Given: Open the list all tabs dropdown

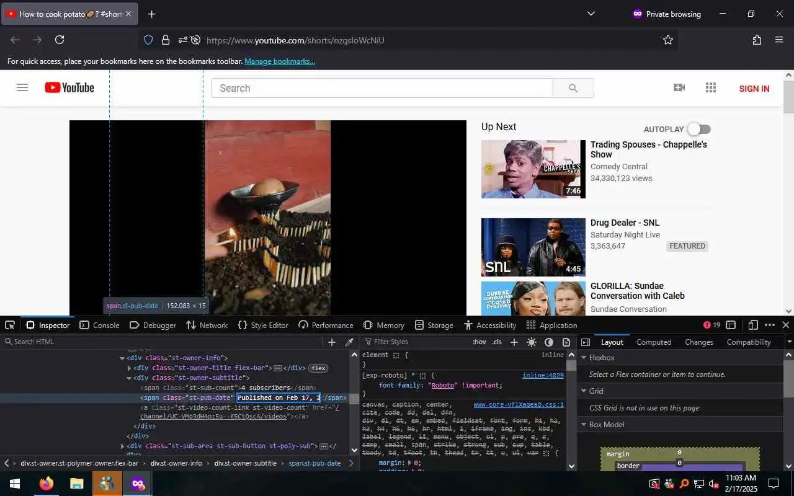Looking at the screenshot, I should [591, 14].
